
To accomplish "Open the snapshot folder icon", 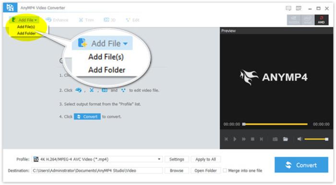I will pos(286,139).
